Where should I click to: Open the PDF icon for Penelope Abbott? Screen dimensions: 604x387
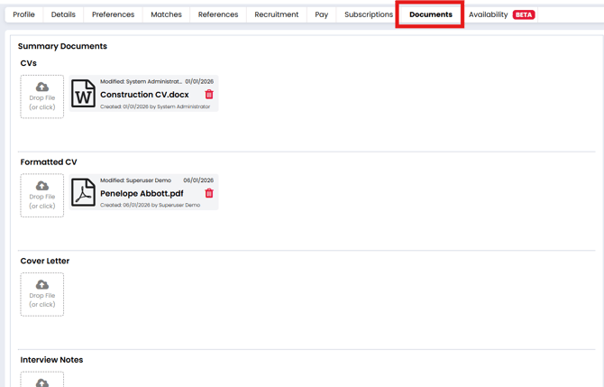pyautogui.click(x=84, y=192)
